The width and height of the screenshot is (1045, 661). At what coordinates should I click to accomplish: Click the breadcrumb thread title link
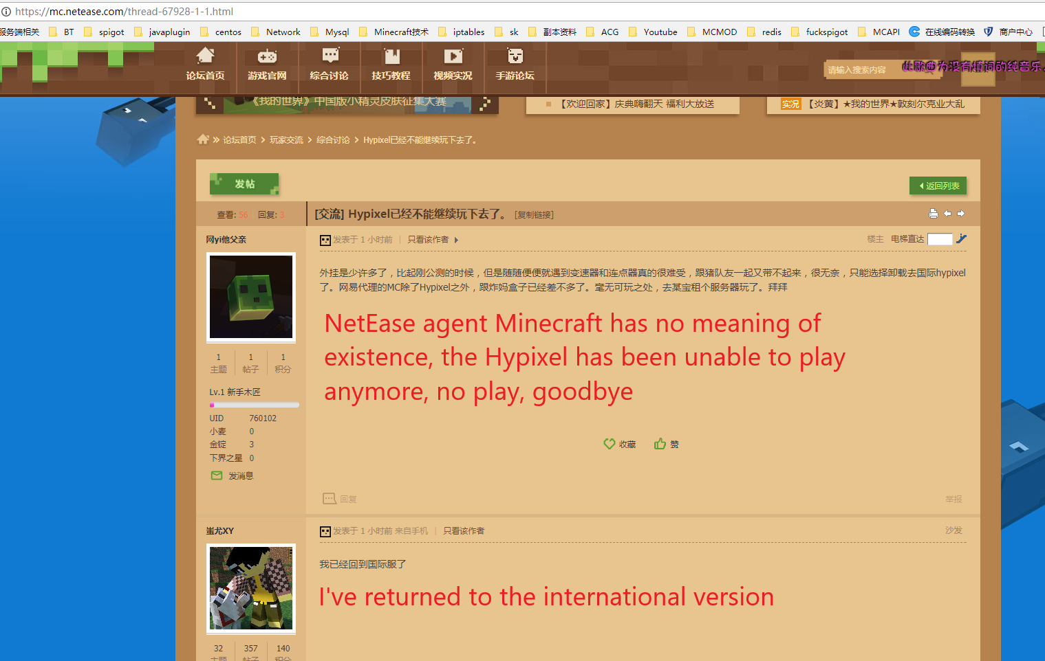pyautogui.click(x=420, y=140)
